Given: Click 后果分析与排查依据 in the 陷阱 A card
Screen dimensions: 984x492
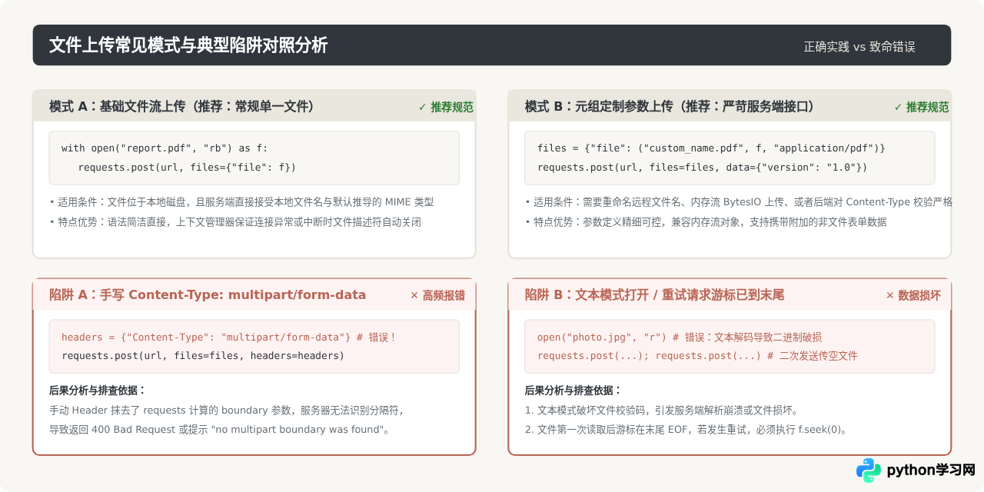Looking at the screenshot, I should tap(98, 390).
